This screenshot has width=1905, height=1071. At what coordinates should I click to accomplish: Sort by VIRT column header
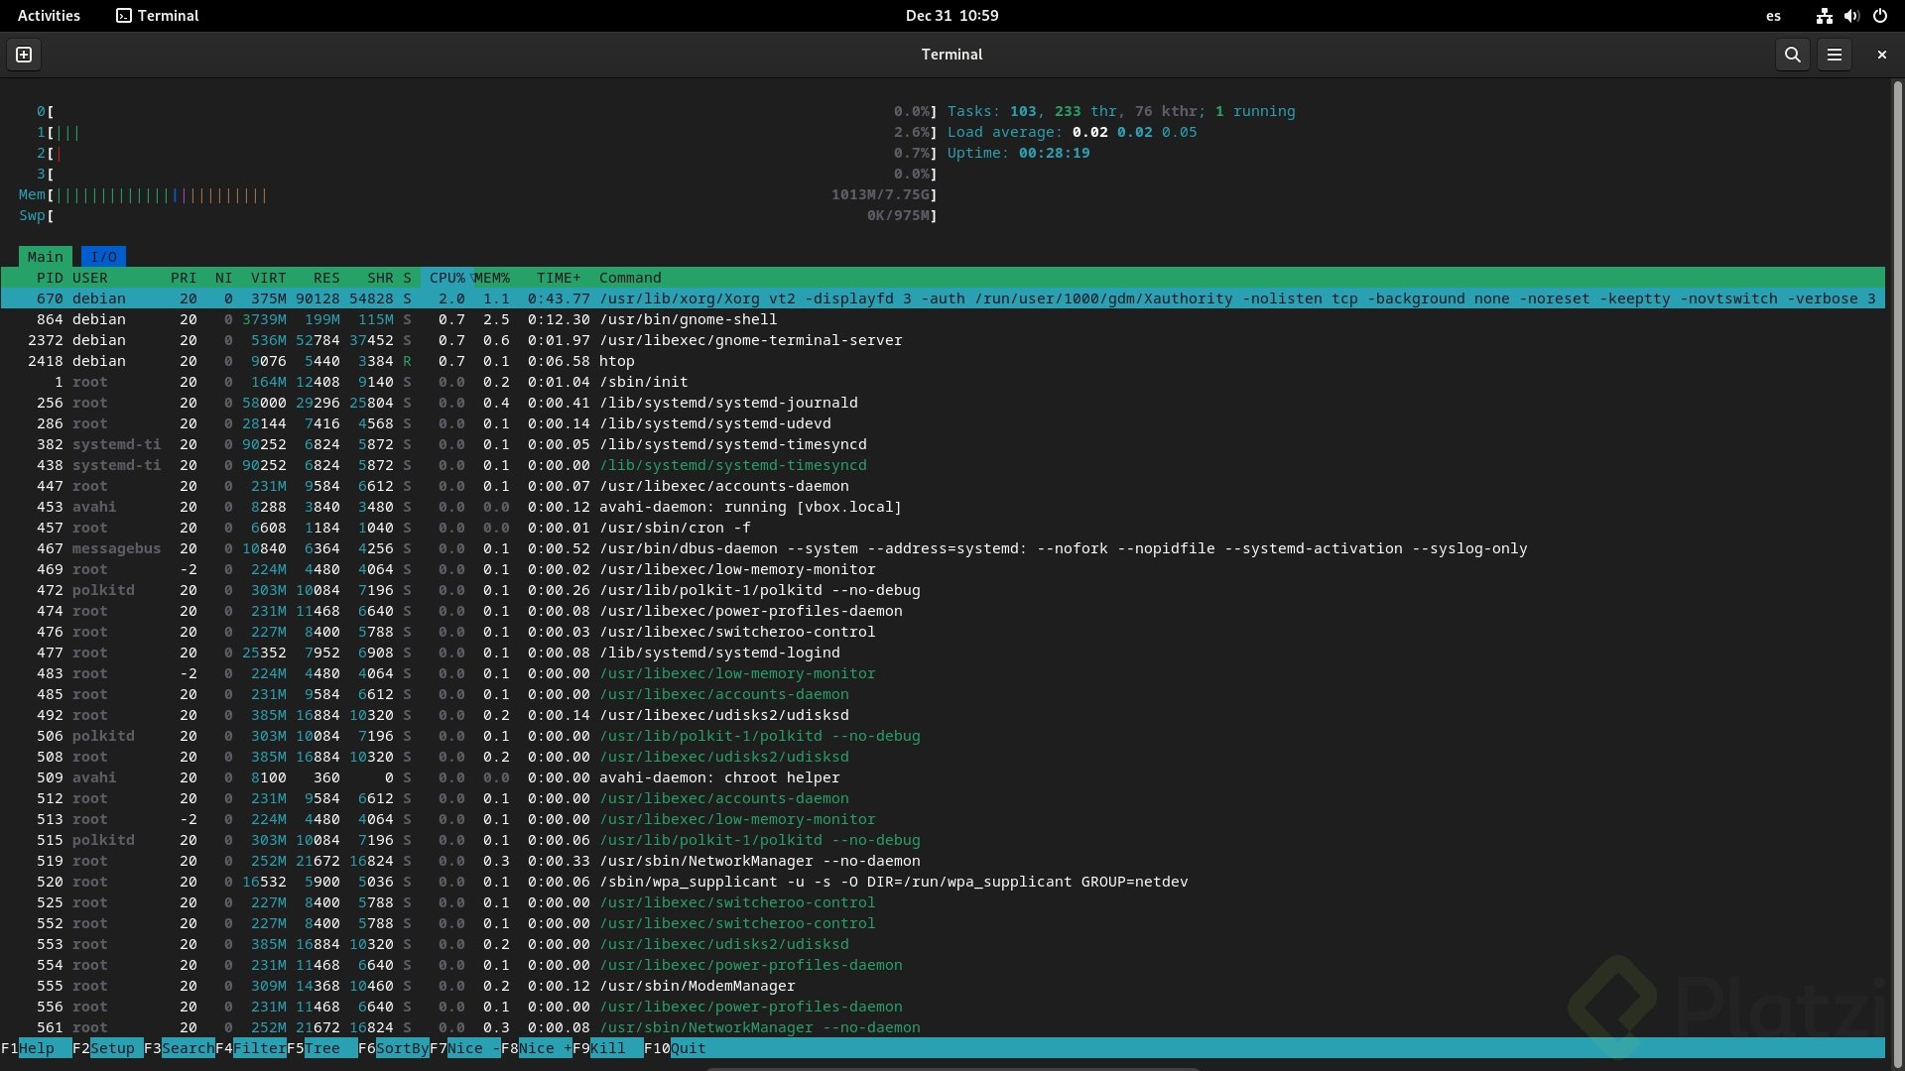click(x=268, y=278)
